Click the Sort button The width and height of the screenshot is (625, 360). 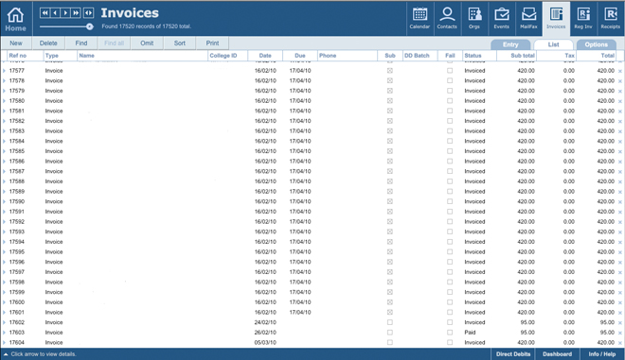[x=180, y=43]
